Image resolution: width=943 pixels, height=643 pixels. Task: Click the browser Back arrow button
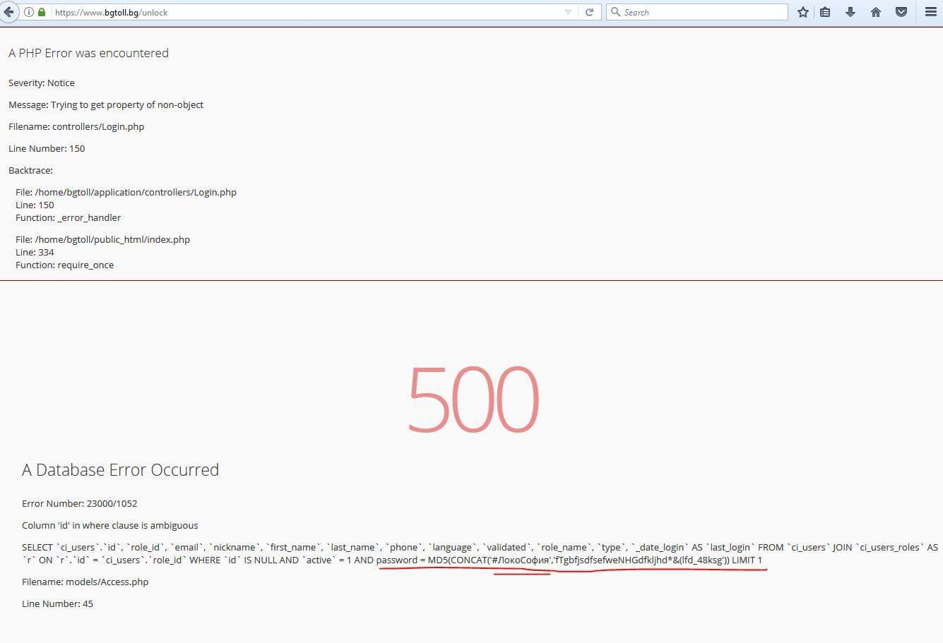[8, 12]
